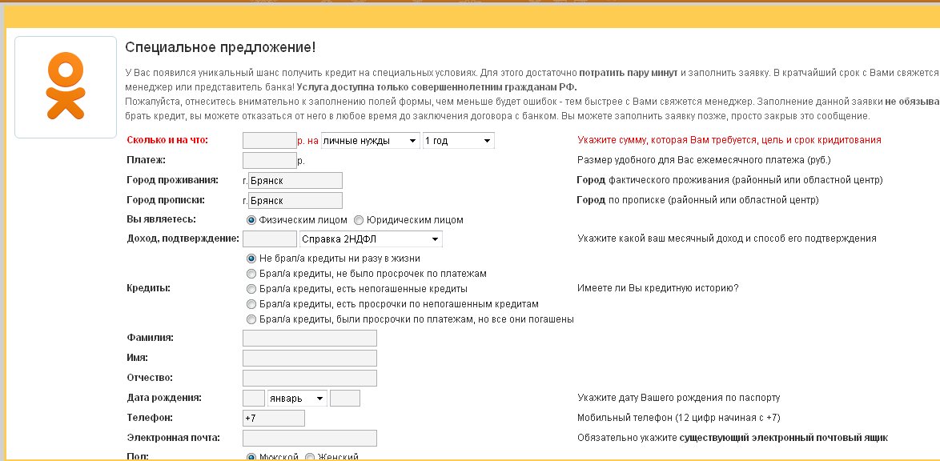Click the label "Кредиты:"

[x=149, y=288]
